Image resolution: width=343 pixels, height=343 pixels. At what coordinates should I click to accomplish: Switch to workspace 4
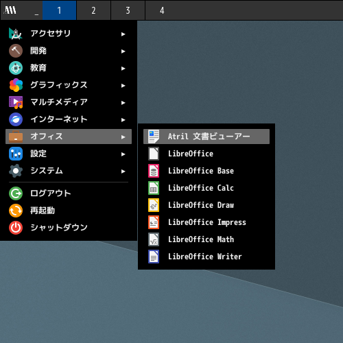coord(162,10)
